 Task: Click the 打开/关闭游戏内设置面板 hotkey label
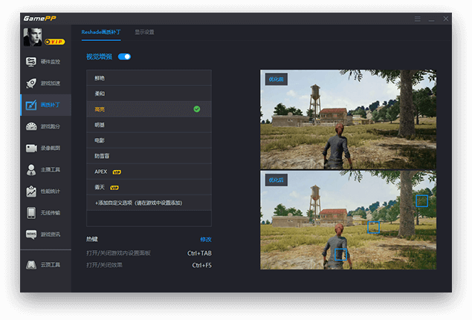tap(118, 253)
